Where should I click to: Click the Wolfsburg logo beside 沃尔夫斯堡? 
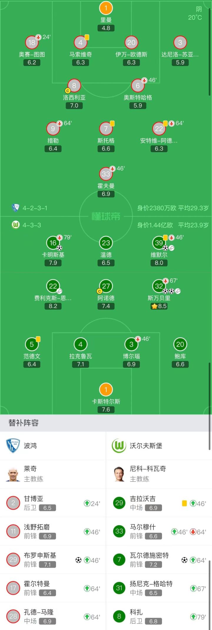pyautogui.click(x=119, y=446)
